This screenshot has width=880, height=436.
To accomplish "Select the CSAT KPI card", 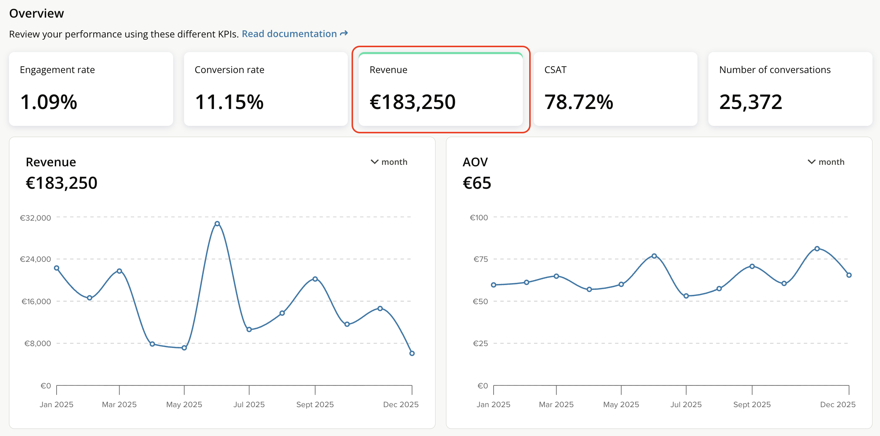I will pos(615,89).
